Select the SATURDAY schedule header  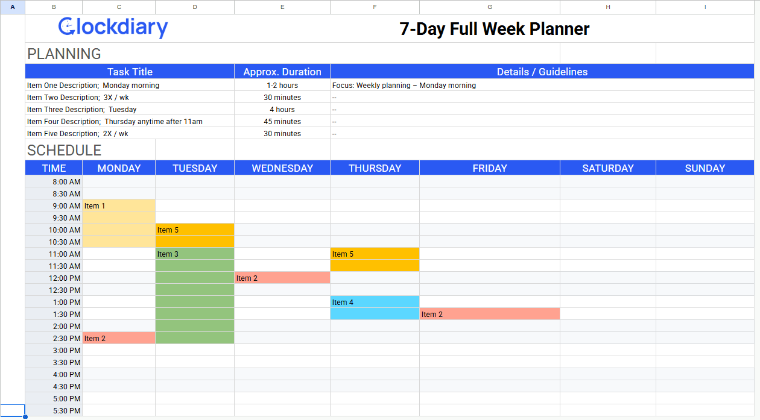(x=607, y=168)
